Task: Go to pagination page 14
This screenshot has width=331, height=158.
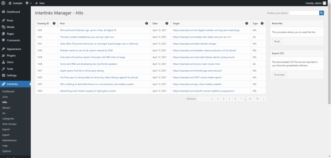Action: coord(257,99)
